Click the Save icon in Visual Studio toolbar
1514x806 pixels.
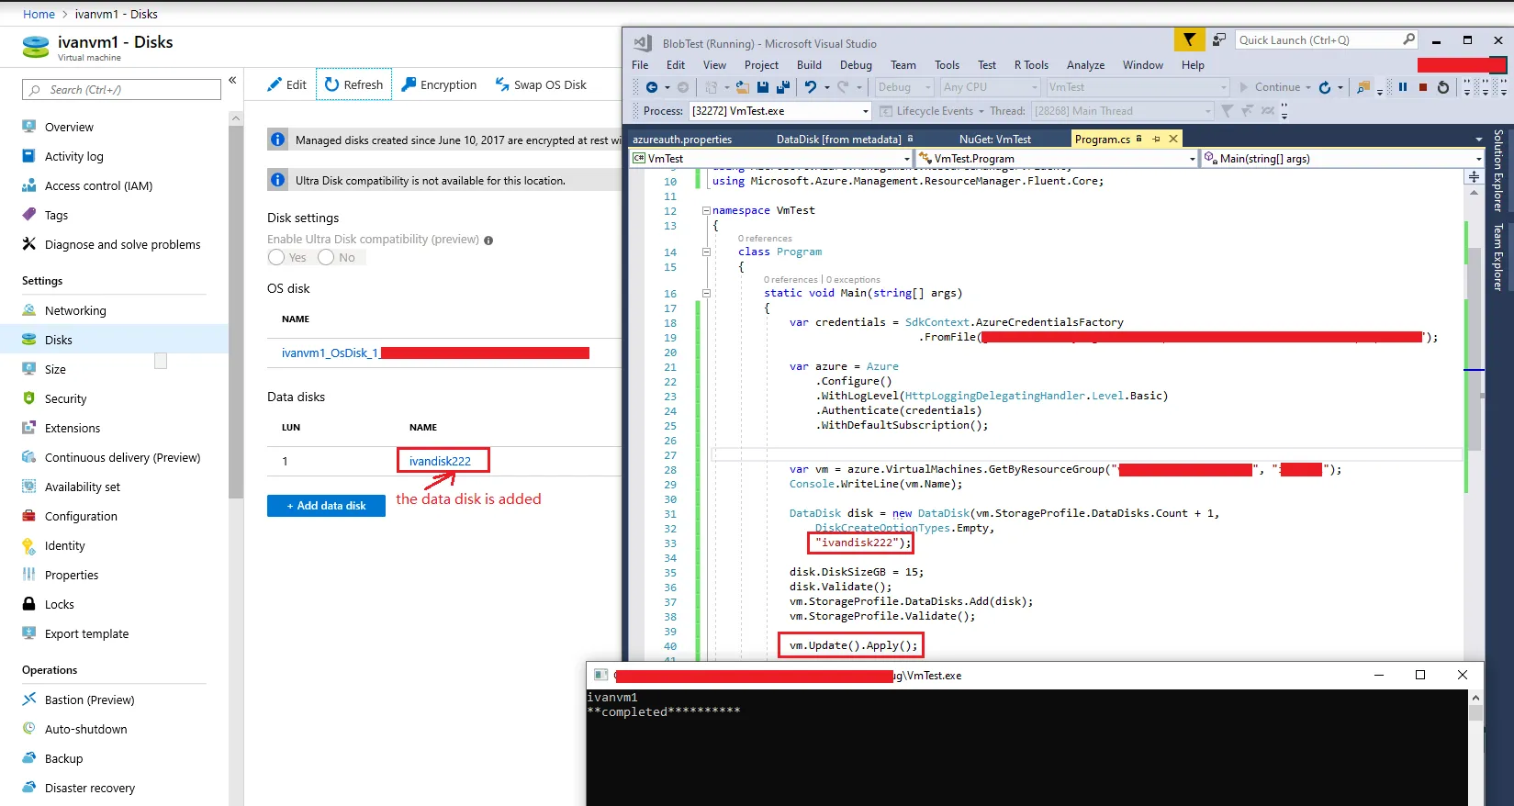[763, 87]
